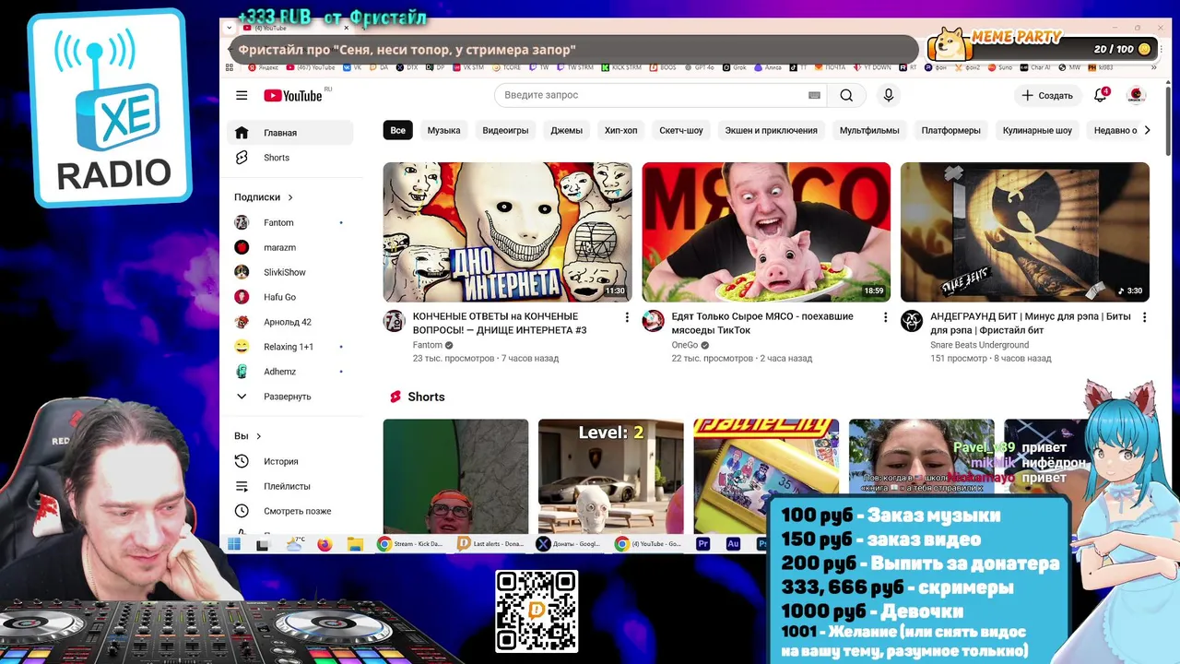Open the Suno bookmark

click(x=1000, y=67)
